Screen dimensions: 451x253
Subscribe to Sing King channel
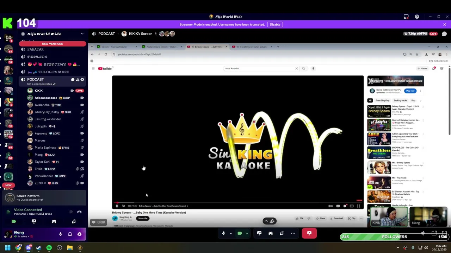(x=143, y=218)
